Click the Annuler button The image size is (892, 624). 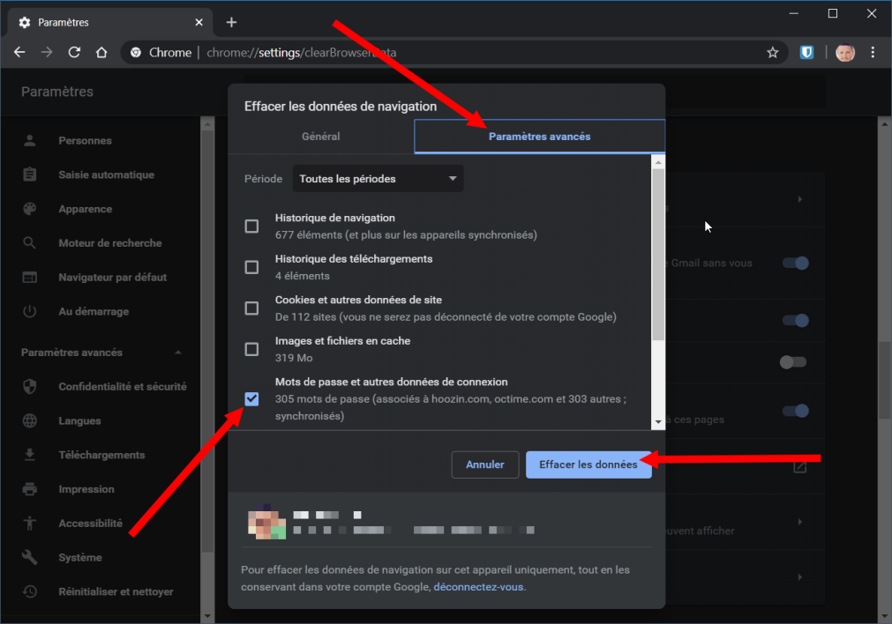pos(484,464)
